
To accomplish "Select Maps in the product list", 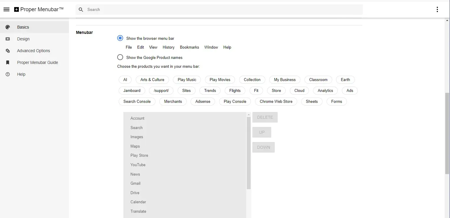I will pyautogui.click(x=185, y=146).
